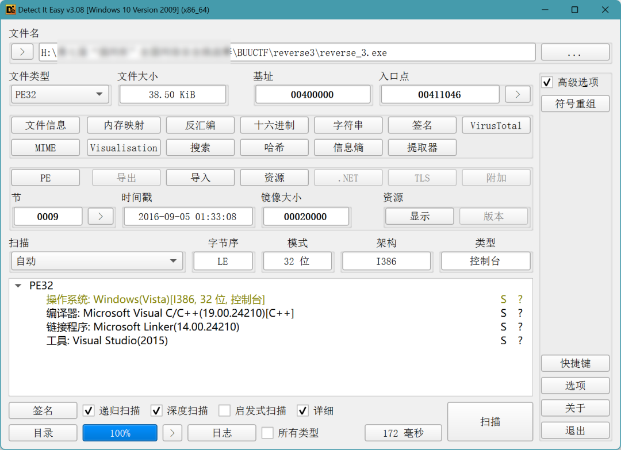The width and height of the screenshot is (621, 450).
Task: Toggle 高级选项 checkbox
Action: [x=547, y=82]
